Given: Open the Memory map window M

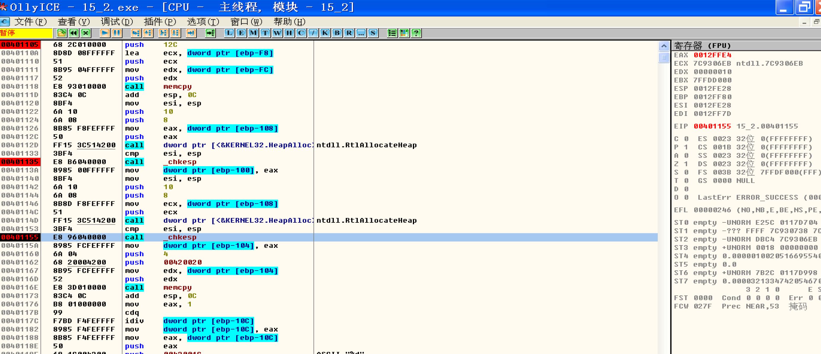Looking at the screenshot, I should tap(253, 33).
